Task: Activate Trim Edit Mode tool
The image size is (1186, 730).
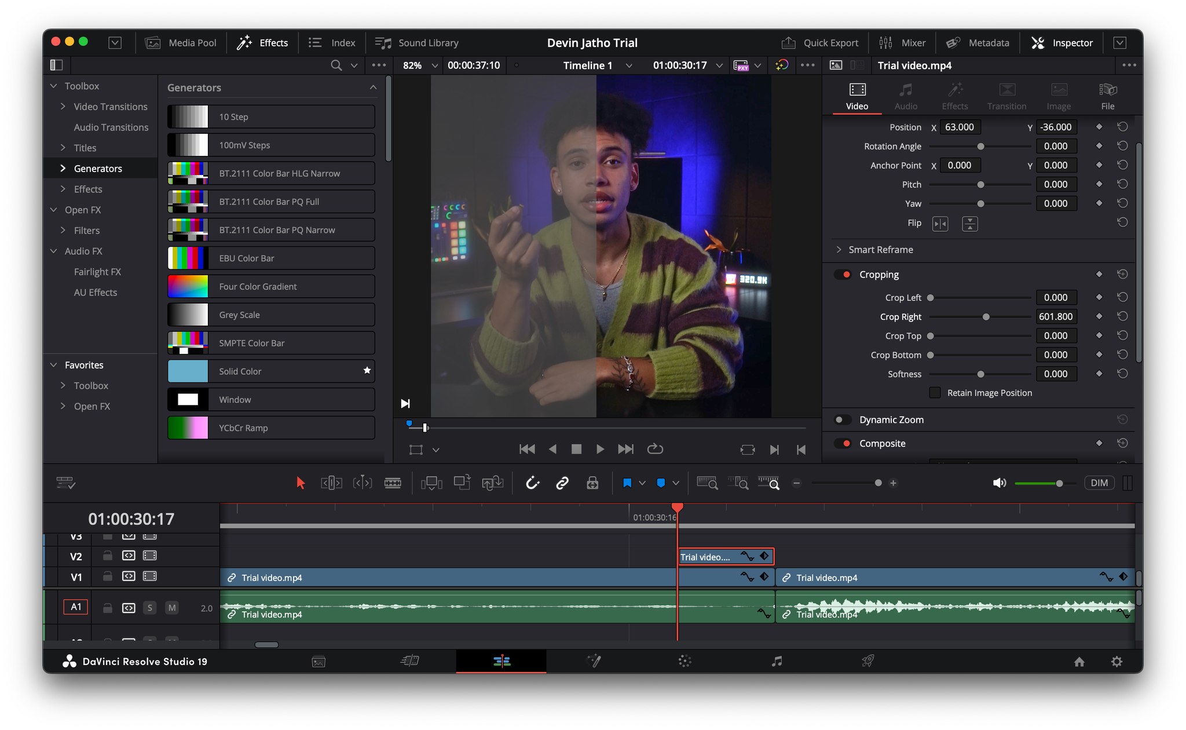Action: [331, 483]
